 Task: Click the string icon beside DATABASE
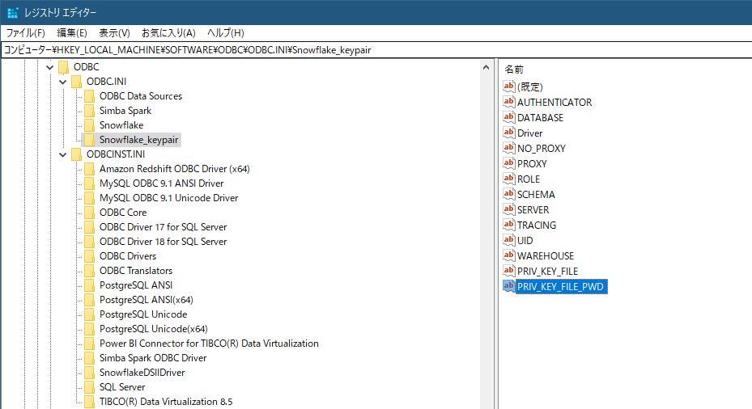click(x=509, y=117)
